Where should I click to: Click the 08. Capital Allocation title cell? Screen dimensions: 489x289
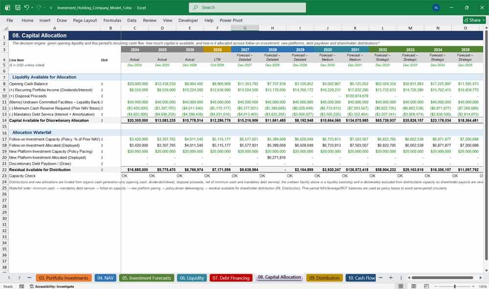(x=40, y=36)
